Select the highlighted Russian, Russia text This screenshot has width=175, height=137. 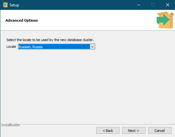[30, 47]
